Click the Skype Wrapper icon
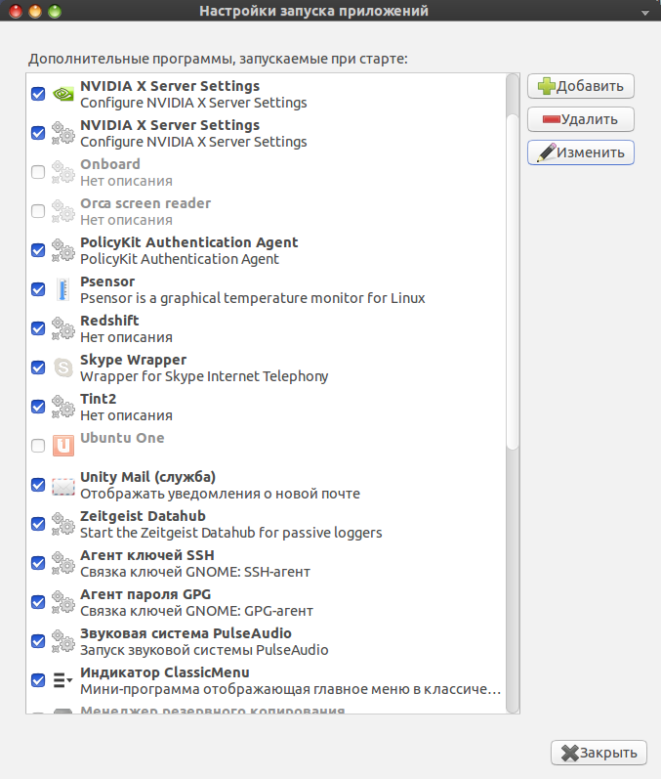Viewport: 661px width, 779px height. pos(63,368)
